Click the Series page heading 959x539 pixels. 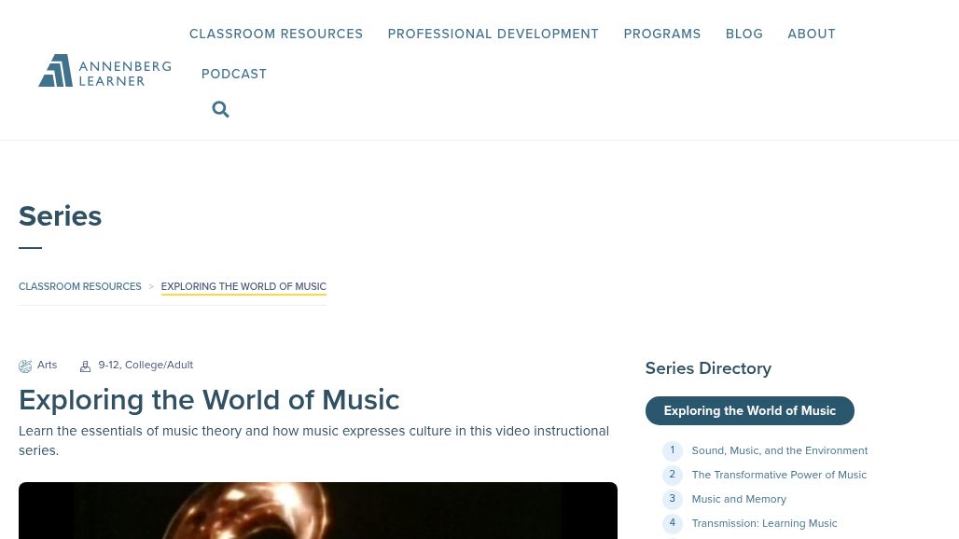tap(60, 216)
